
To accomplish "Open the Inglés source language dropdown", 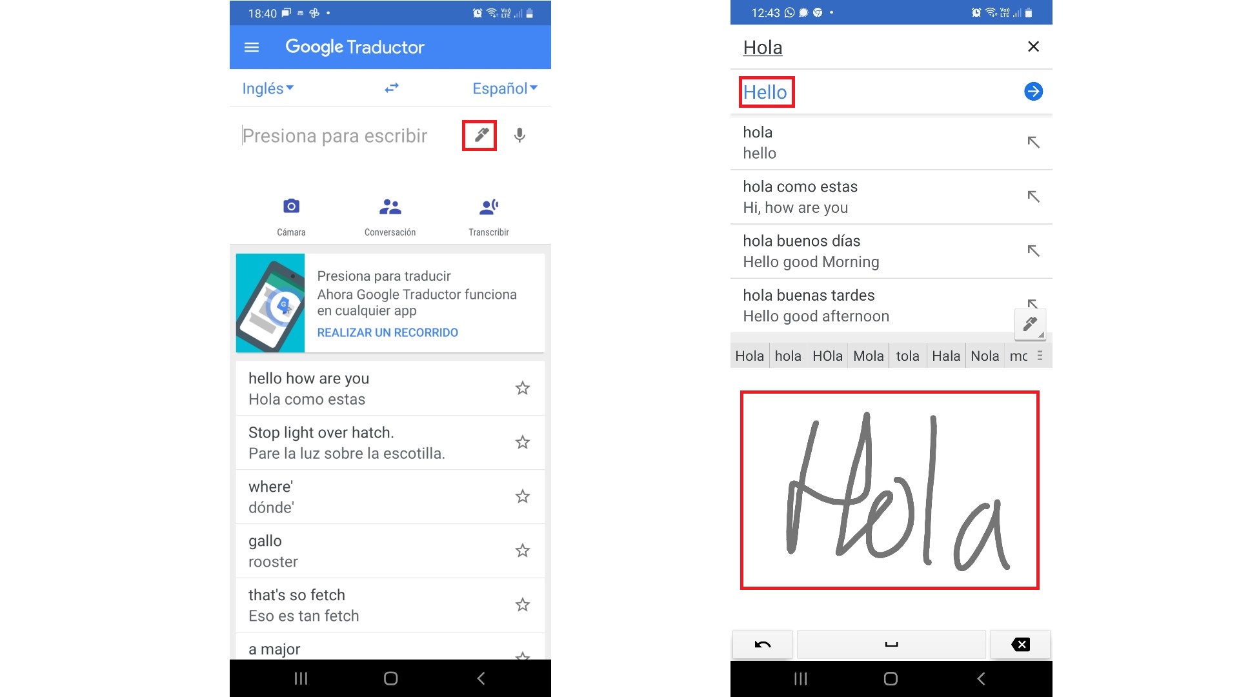I will 267,88.
